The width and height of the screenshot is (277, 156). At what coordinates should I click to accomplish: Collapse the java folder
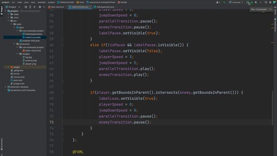(x=14, y=27)
